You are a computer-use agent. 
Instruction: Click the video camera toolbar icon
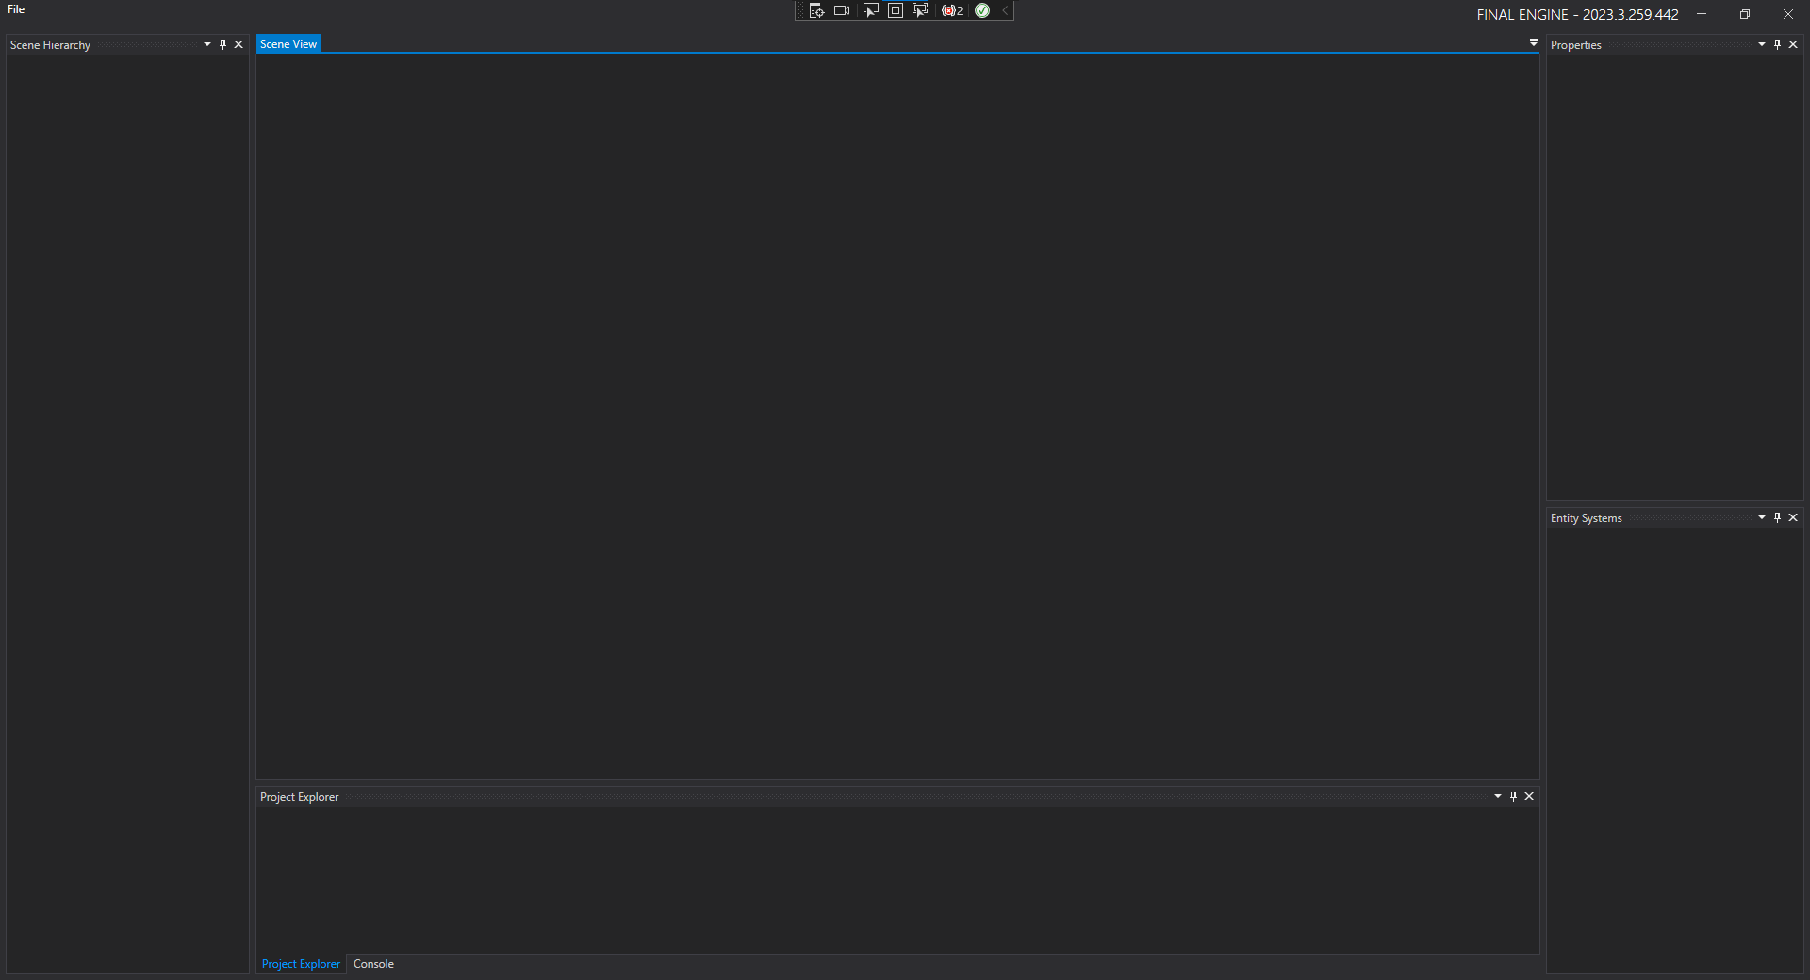coord(842,10)
